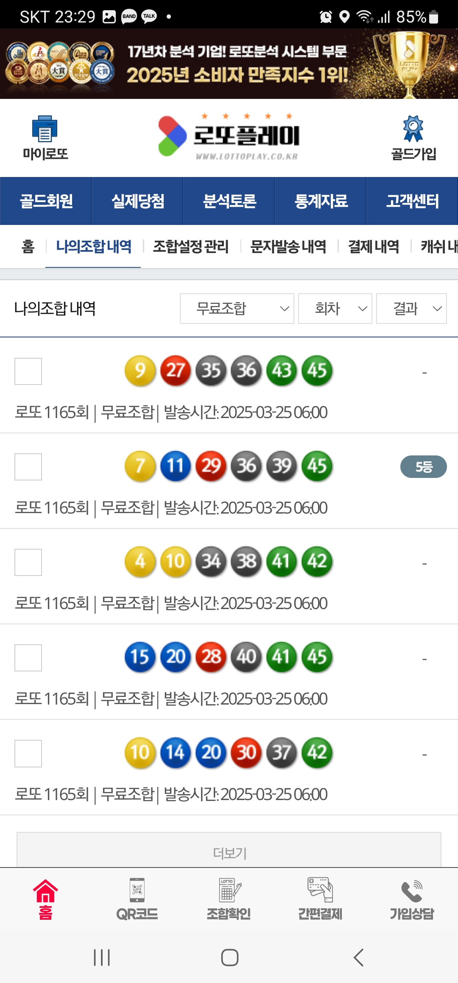Select the checkbox beside the 5등 combination
Screen dimensions: 458x983
pyautogui.click(x=28, y=467)
